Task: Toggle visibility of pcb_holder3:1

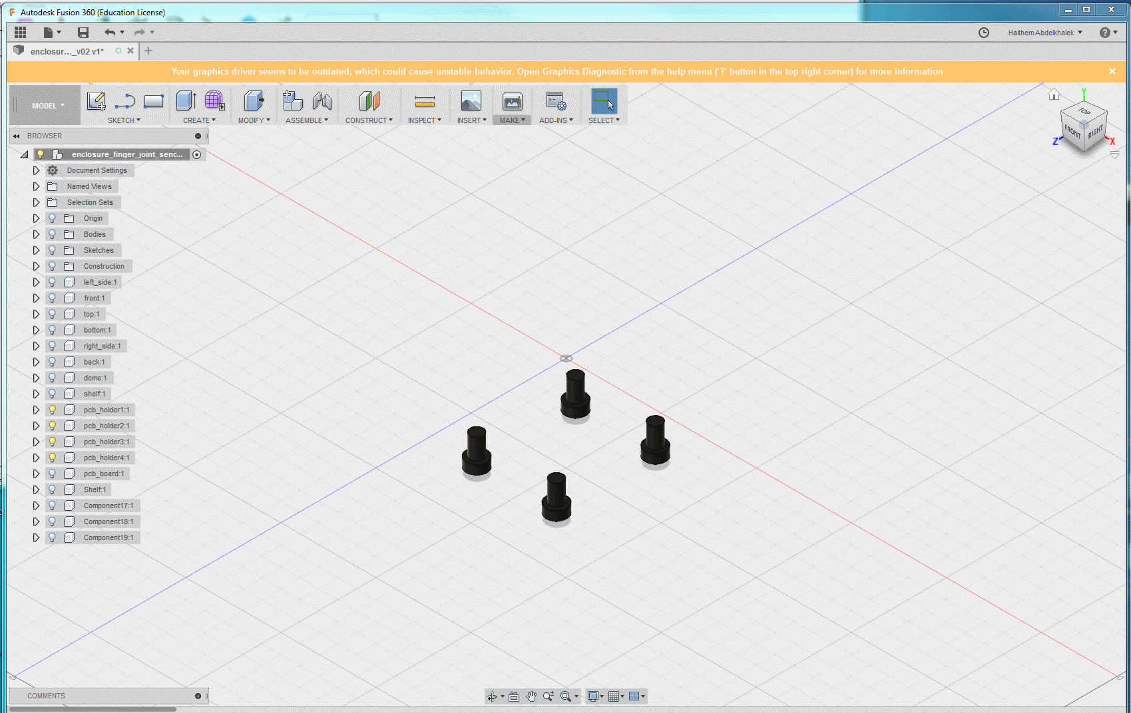Action: pyautogui.click(x=52, y=442)
